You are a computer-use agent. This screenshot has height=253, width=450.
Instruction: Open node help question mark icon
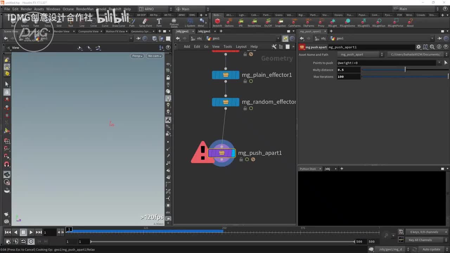click(x=445, y=47)
